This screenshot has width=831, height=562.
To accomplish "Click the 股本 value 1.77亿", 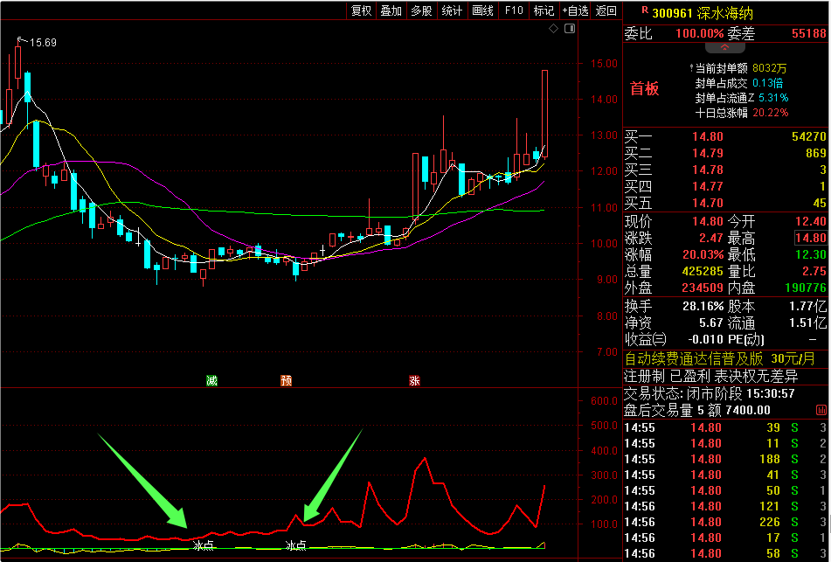I will (x=808, y=306).
